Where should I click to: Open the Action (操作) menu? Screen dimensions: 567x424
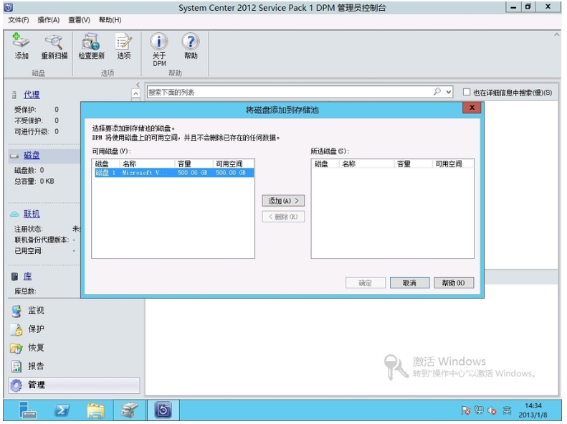click(49, 20)
